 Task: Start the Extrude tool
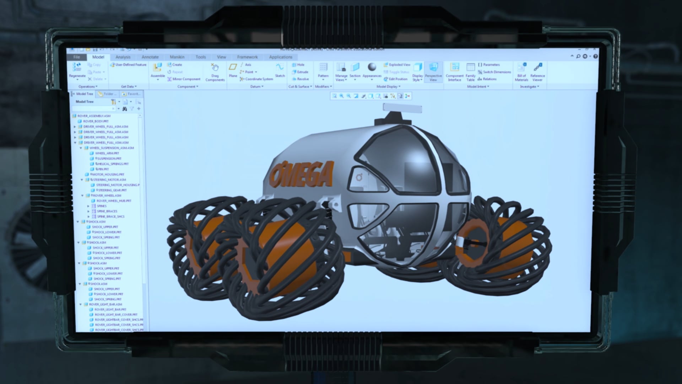click(300, 72)
